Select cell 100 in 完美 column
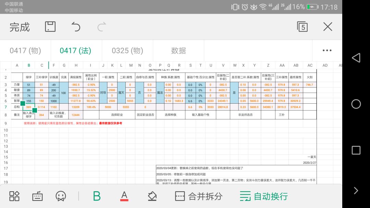370x208 pixels. coord(64,93)
